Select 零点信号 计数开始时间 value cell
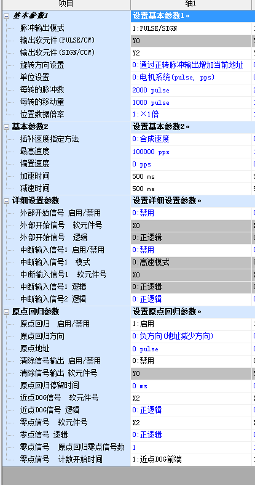The height and width of the screenshot is (485, 255). [x=191, y=459]
